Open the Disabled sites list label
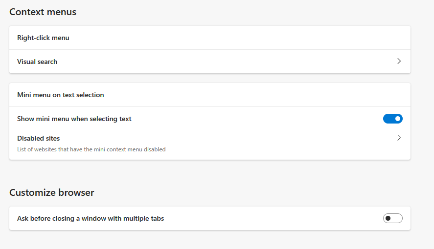Viewport: 434px width, 249px height. 39,138
